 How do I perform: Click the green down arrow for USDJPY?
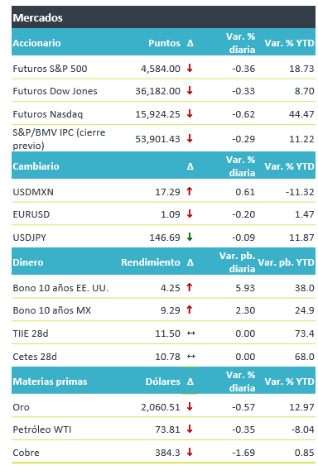coord(190,237)
